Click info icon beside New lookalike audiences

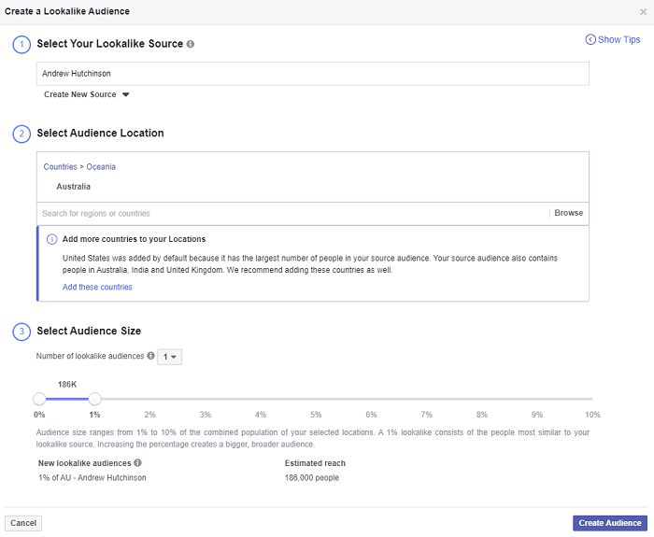(138, 462)
